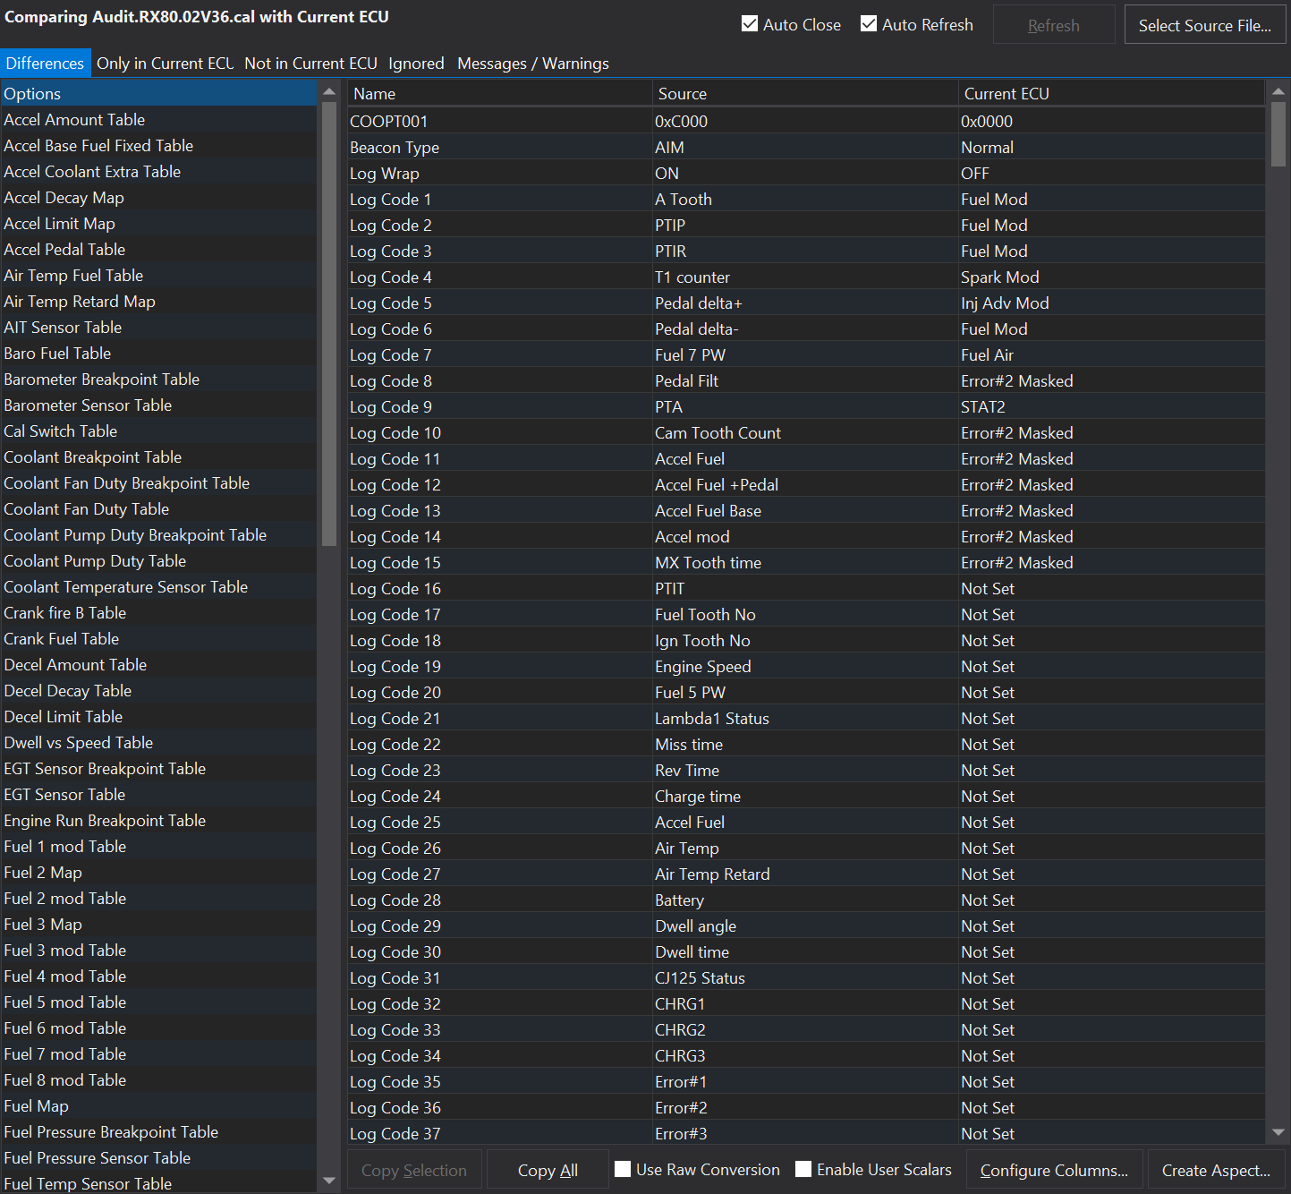
Task: Click down arrow of right table scrollbar
Action: [x=1278, y=1132]
